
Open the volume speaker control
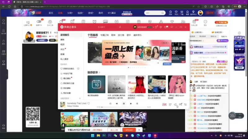coord(175,104)
